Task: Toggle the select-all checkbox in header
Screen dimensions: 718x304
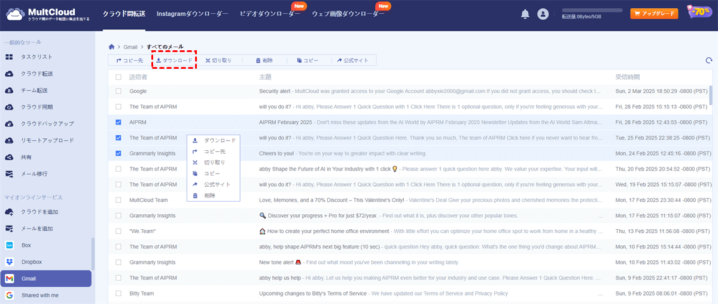Action: click(x=118, y=77)
